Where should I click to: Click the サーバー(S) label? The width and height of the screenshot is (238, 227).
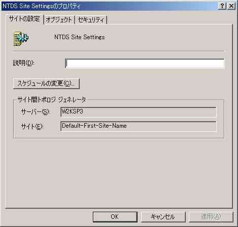click(35, 112)
